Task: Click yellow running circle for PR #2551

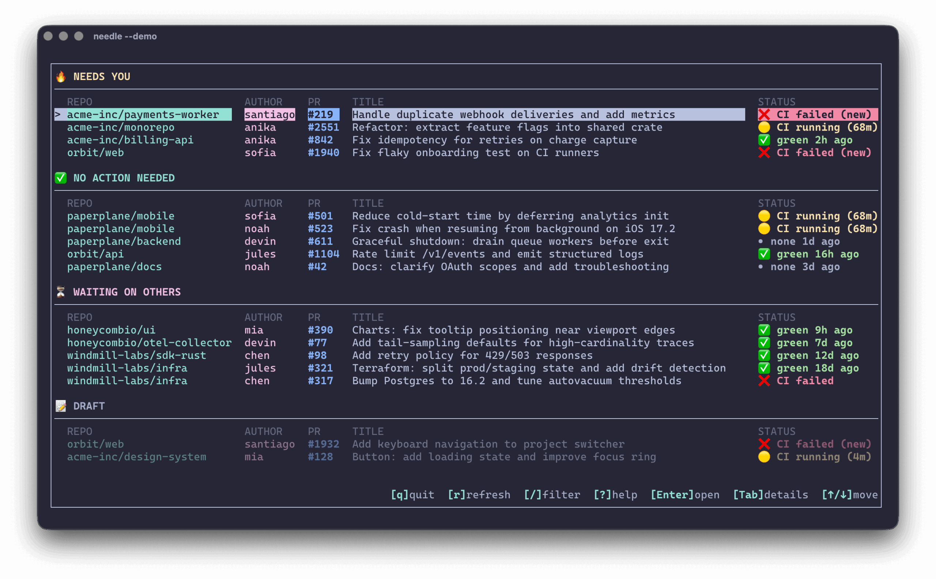Action: [x=764, y=127]
